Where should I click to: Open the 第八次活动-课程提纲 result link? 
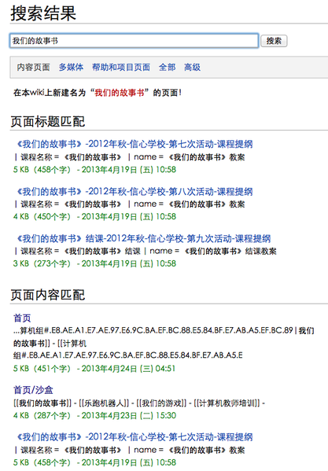coord(135,191)
